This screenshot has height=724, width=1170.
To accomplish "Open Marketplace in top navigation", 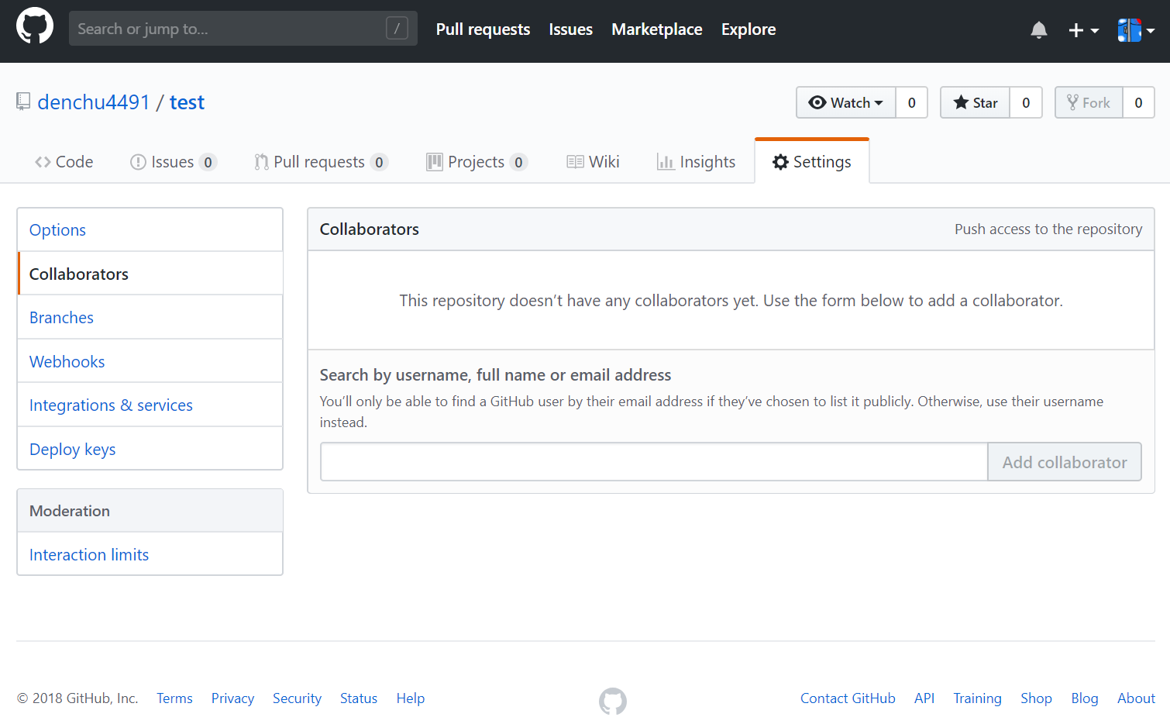I will click(x=656, y=29).
